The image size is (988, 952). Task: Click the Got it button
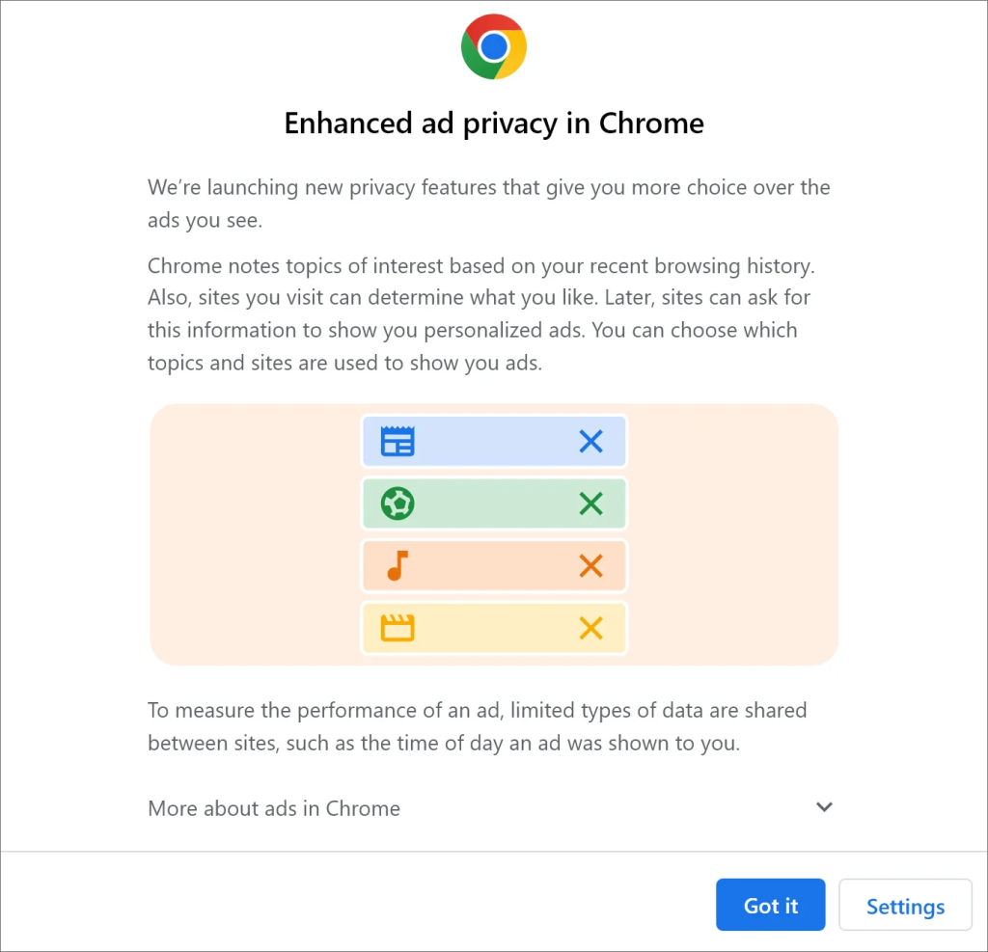770,905
